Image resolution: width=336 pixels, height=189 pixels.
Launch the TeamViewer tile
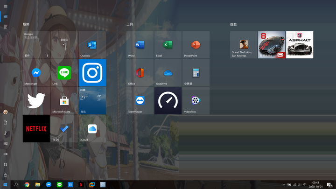coord(140,101)
